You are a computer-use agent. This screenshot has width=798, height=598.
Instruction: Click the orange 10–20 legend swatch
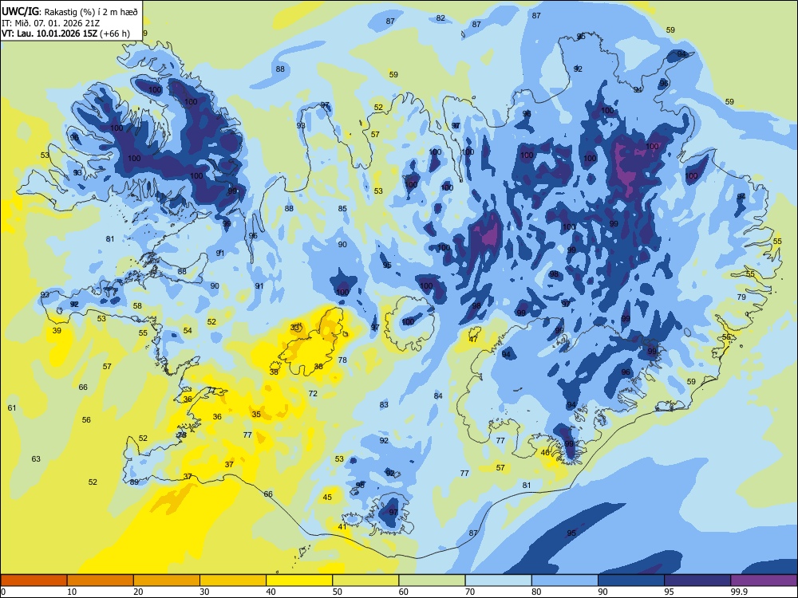[x=101, y=580]
